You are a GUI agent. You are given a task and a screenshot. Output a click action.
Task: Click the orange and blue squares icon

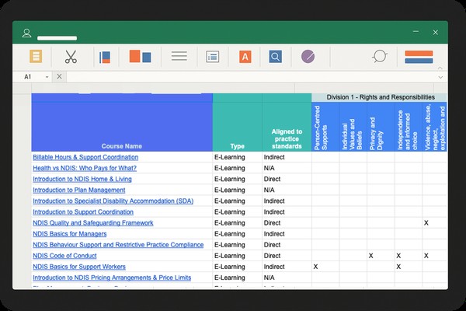141,56
